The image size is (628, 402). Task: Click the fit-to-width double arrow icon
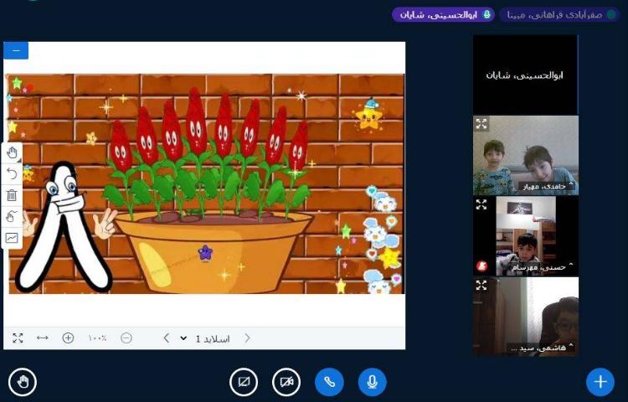(x=42, y=338)
